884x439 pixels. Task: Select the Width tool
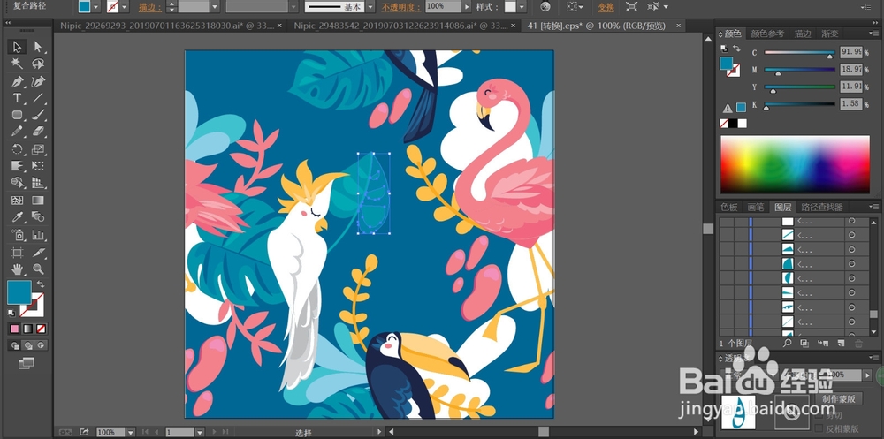[x=17, y=166]
